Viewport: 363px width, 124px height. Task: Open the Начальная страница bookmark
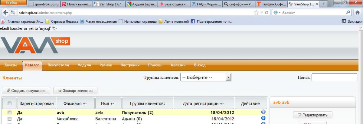(138, 21)
